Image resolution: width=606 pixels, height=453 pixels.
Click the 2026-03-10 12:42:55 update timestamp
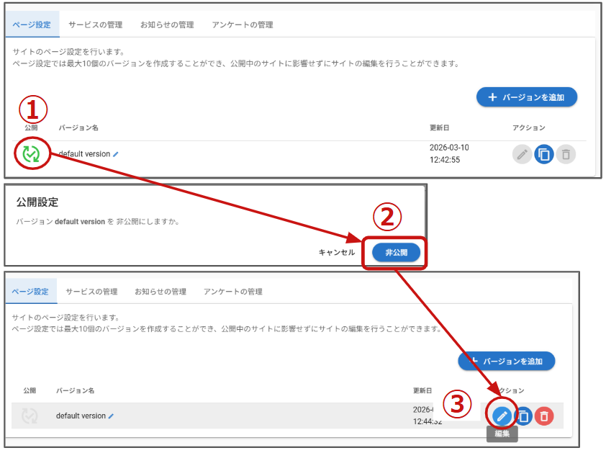pyautogui.click(x=449, y=153)
